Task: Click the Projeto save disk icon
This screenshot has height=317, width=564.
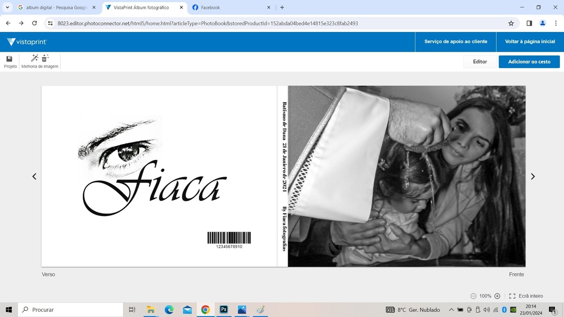Action: point(9,59)
